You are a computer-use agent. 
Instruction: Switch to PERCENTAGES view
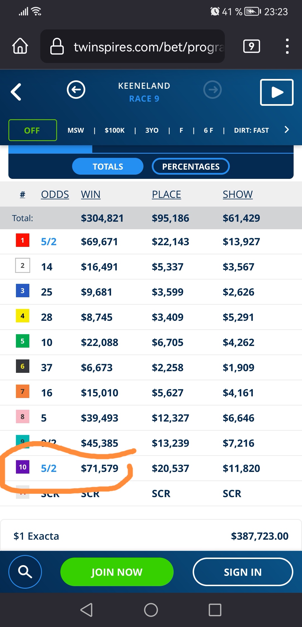[191, 167]
